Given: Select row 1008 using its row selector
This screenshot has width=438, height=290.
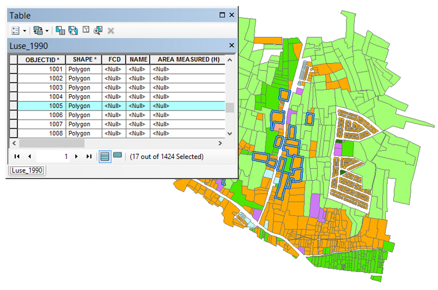Looking at the screenshot, I should [14, 133].
